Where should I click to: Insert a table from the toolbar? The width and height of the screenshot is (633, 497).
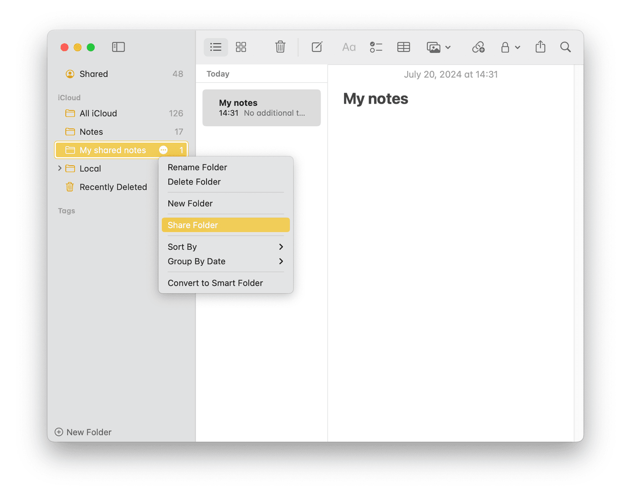click(403, 47)
